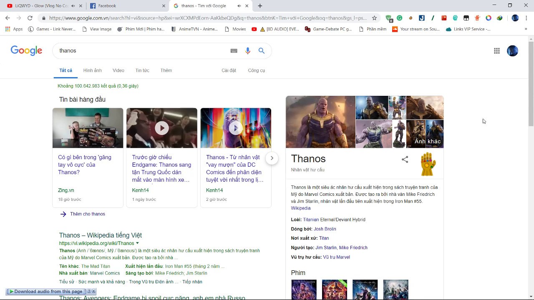The image size is (534, 300).
Task: Open the Phần mềm bookmark folder
Action: (373, 29)
